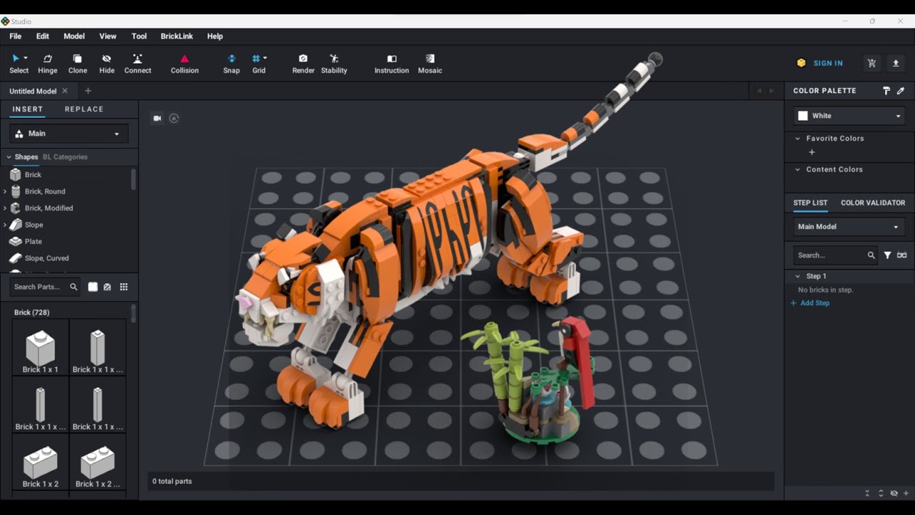Click Add Step
Viewport: 915px width, 515px height.
(810, 303)
